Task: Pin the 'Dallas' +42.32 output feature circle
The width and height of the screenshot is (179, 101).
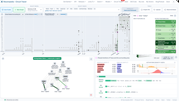Action: coord(157,34)
